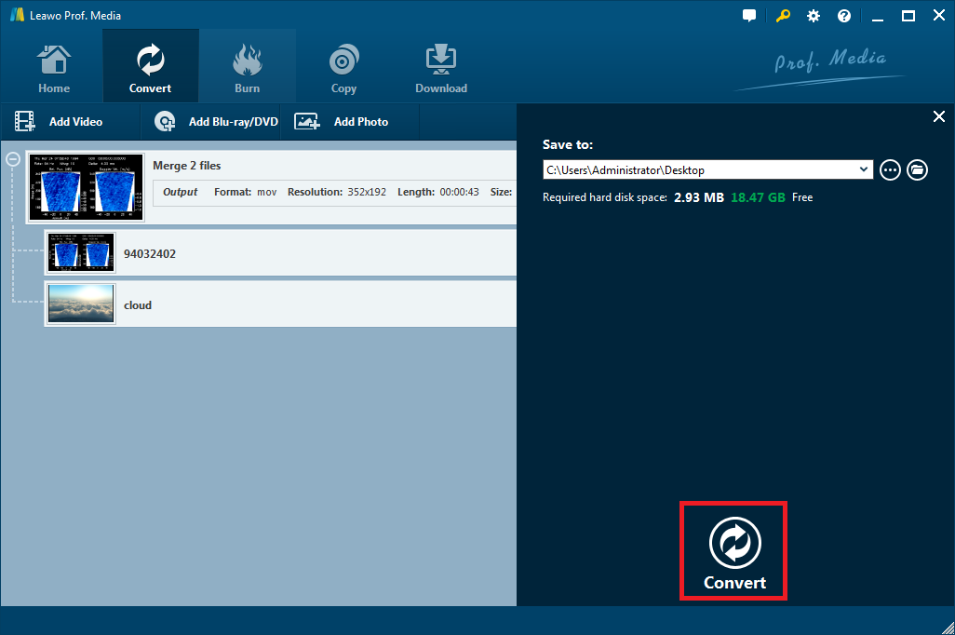Open the feedback chat bubble icon
The width and height of the screenshot is (955, 635).
749,16
